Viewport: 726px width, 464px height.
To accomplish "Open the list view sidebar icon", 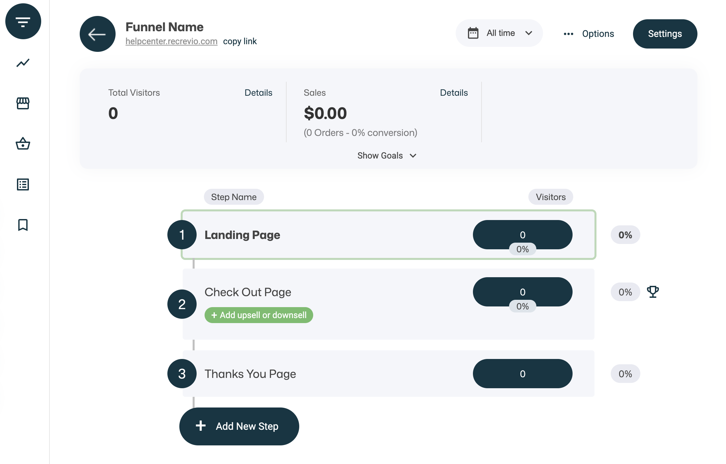I will pos(23,184).
